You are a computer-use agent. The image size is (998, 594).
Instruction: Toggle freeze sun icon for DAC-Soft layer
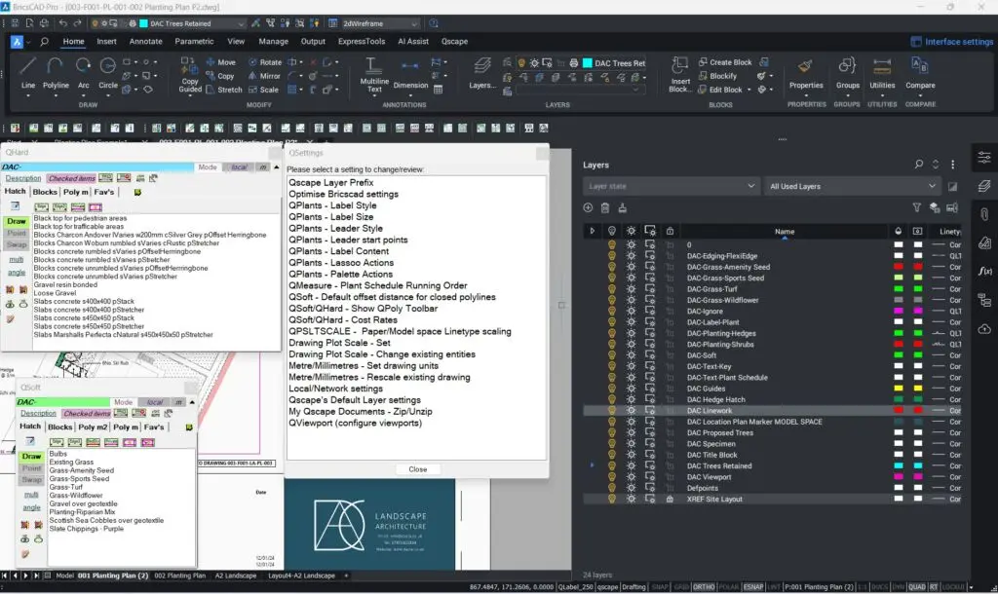tap(631, 355)
